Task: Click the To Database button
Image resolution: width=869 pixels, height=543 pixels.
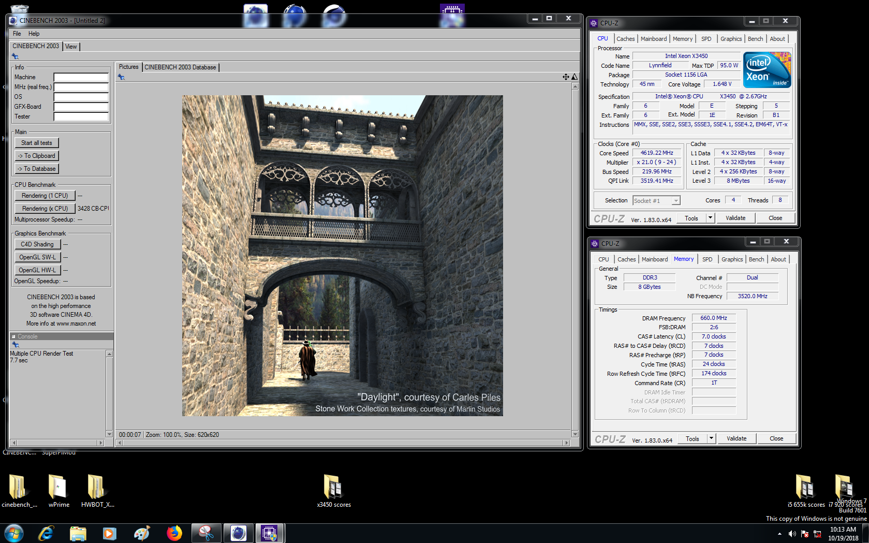Action: pyautogui.click(x=36, y=169)
